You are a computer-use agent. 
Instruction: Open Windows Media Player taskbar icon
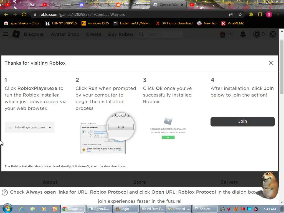[44, 209]
